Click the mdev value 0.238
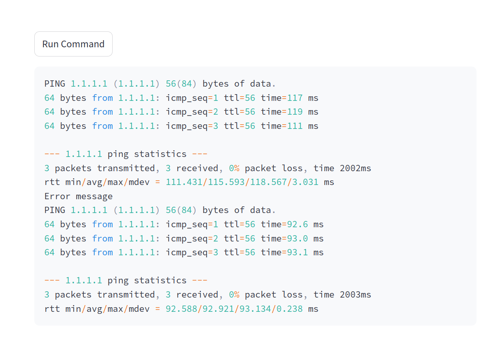 289,308
